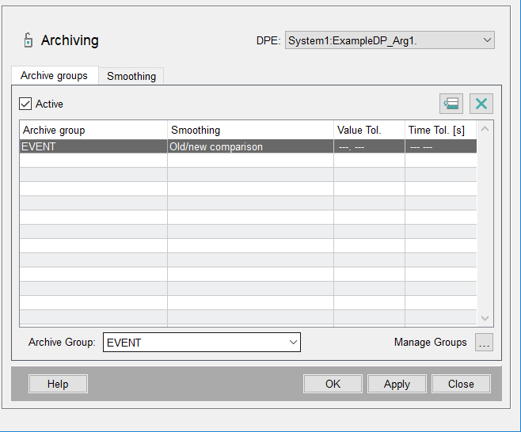Screen dimensions: 521x432
Task: Open the DPE dropdown list
Action: click(x=485, y=40)
